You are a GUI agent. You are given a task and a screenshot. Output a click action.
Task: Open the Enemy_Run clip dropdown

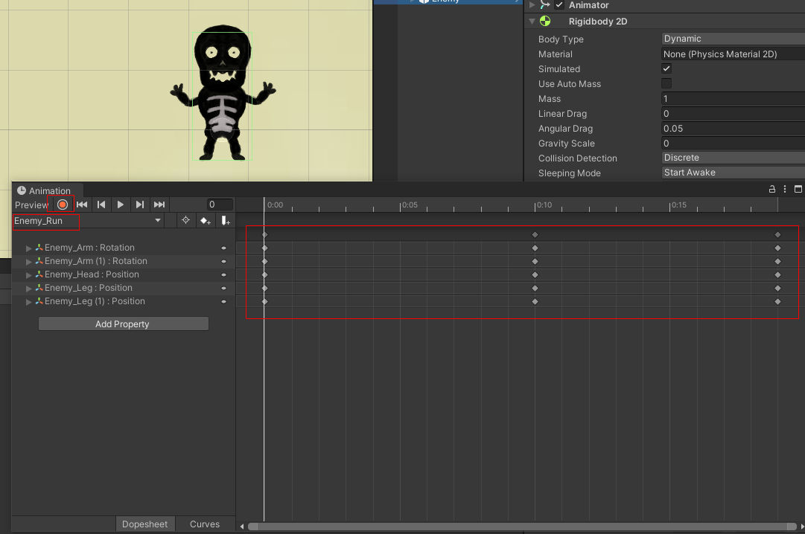pos(87,221)
